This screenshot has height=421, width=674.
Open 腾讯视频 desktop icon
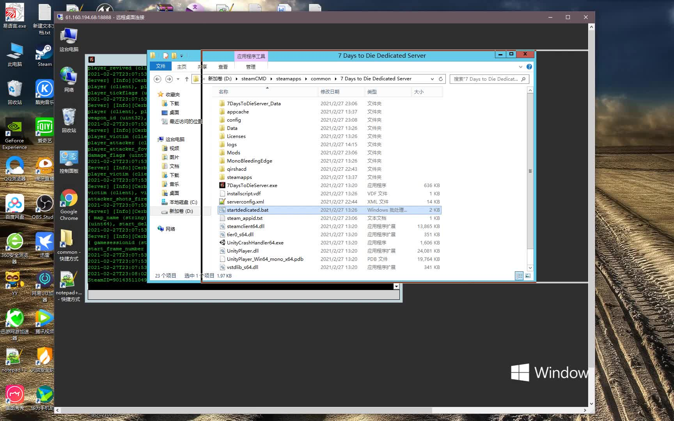[44, 322]
